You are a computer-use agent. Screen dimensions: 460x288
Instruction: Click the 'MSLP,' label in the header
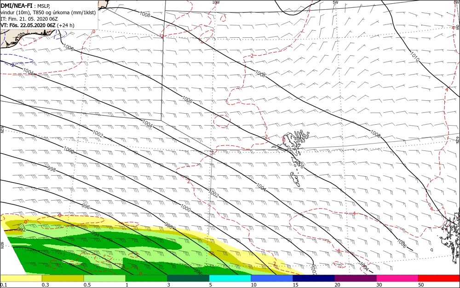[44, 6]
